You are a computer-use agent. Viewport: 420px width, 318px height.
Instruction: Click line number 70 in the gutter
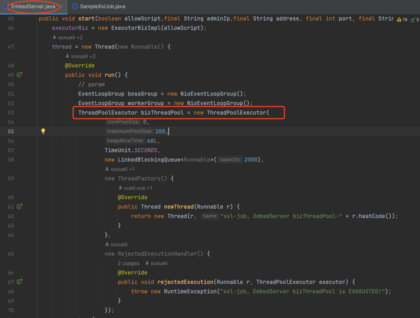point(11,310)
